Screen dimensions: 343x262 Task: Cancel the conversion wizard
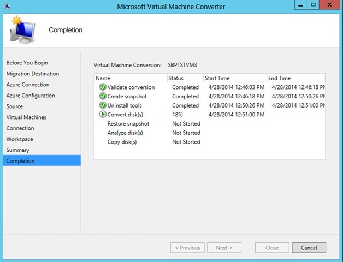[x=309, y=248]
